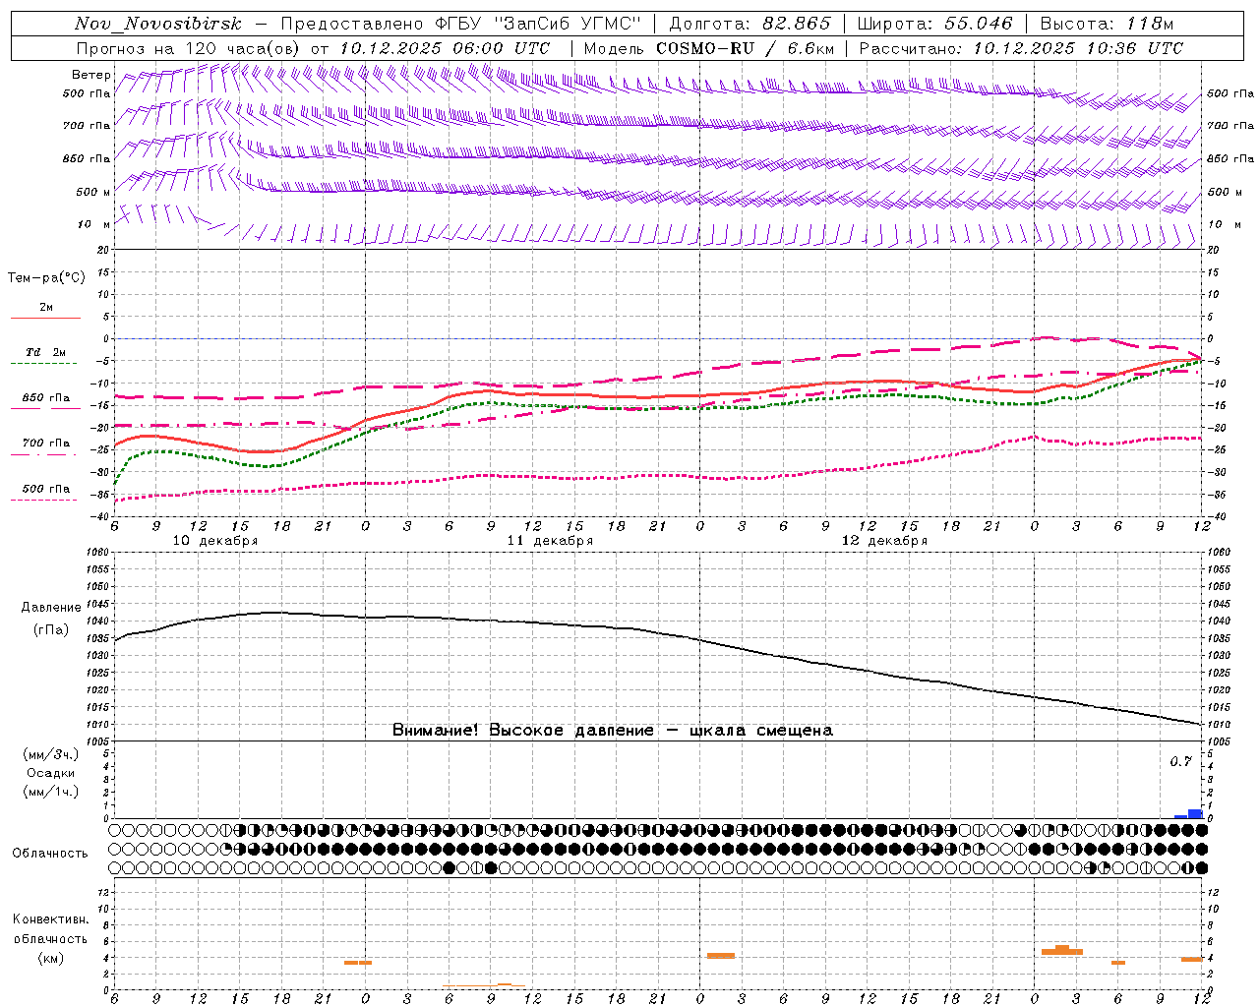The height and width of the screenshot is (1007, 1259).
Task: Click "700 гПа" in the temperature legend
Action: click(x=46, y=444)
